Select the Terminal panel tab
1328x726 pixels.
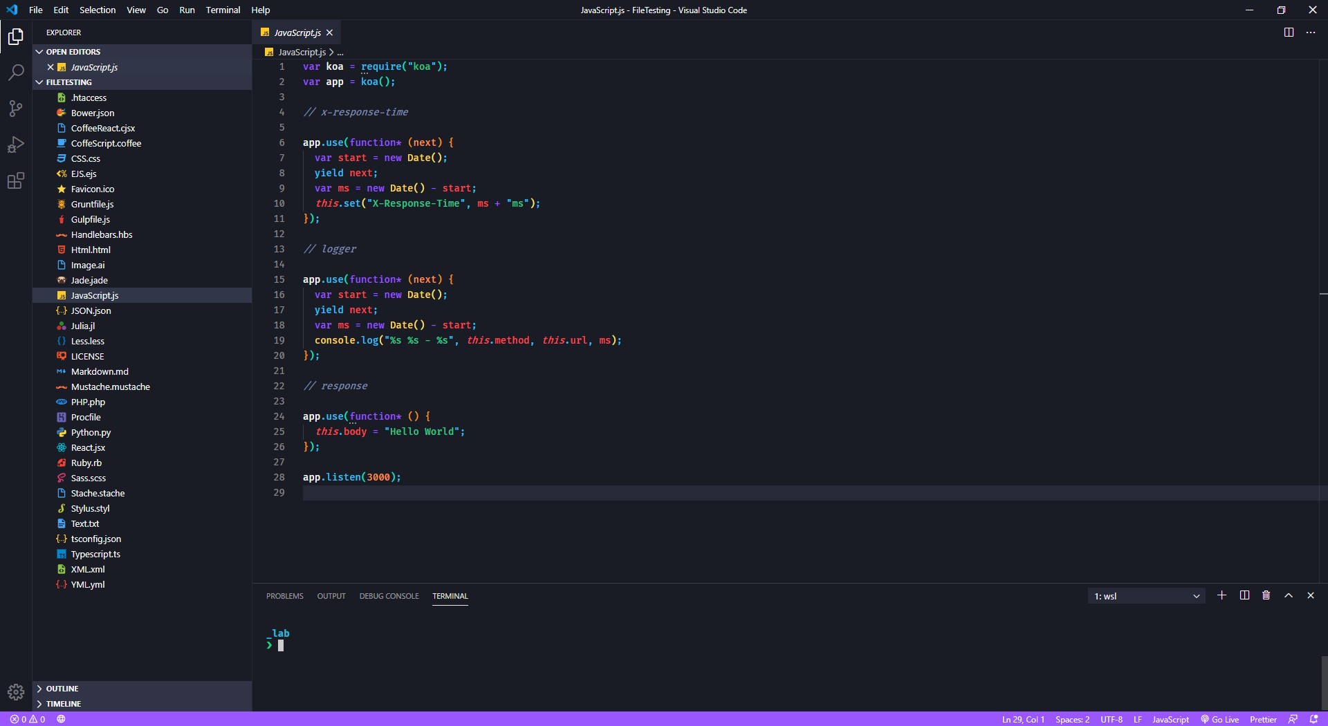(x=450, y=596)
